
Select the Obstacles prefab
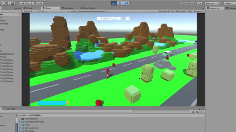pos(29,131)
